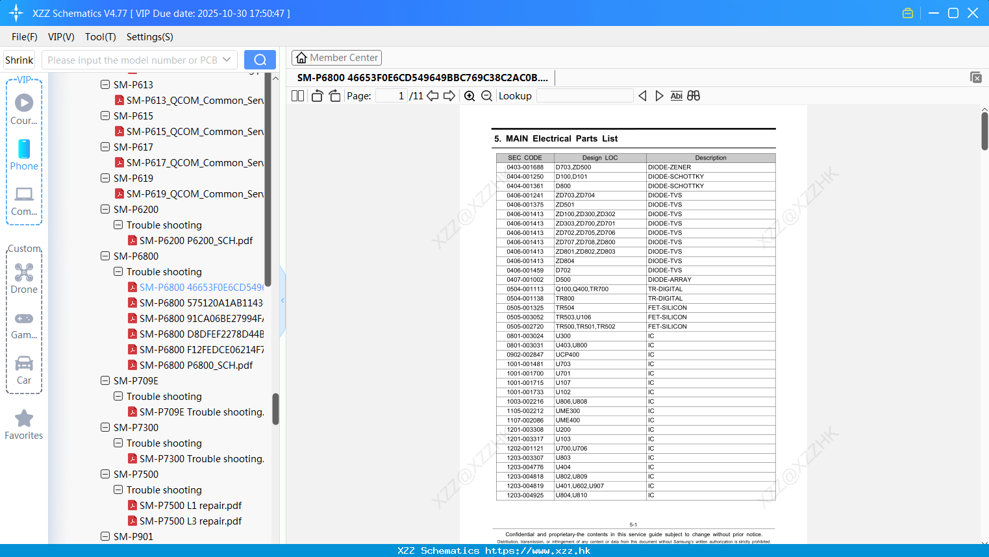Viewport: 989px width, 557px height.
Task: Click the model number search input
Action: 132,60
